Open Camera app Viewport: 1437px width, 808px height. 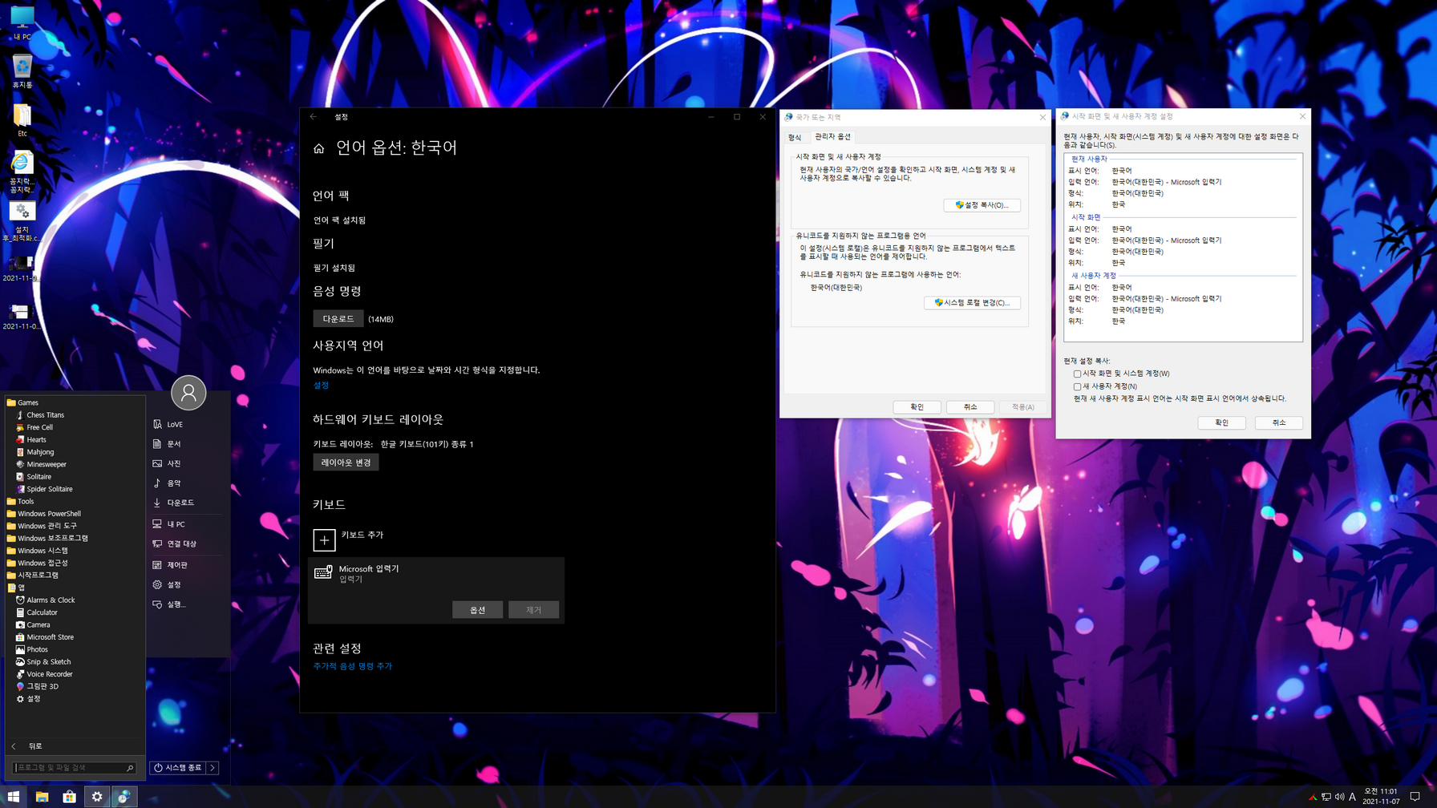38,624
